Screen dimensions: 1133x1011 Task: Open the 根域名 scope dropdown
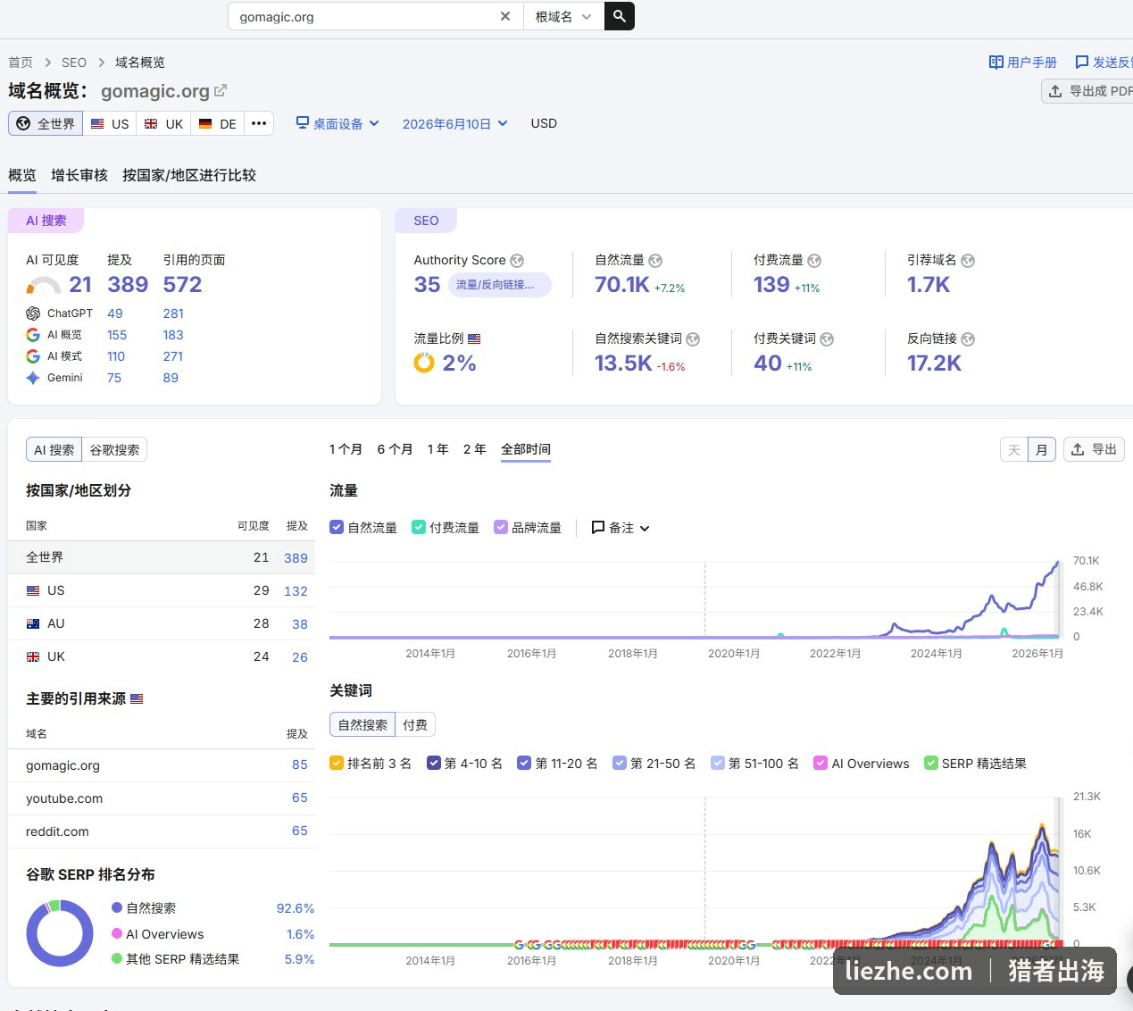coord(563,16)
